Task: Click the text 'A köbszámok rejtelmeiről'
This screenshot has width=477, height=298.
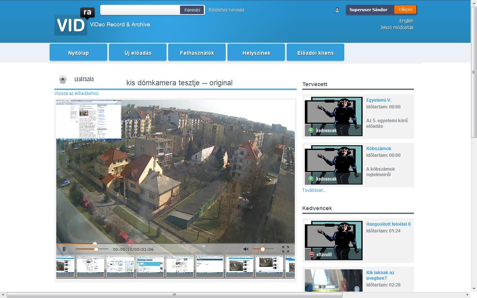Action: tap(380, 172)
